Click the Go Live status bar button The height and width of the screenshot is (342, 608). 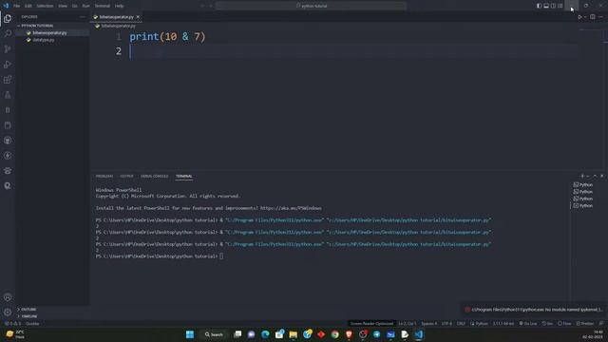tap(528, 323)
